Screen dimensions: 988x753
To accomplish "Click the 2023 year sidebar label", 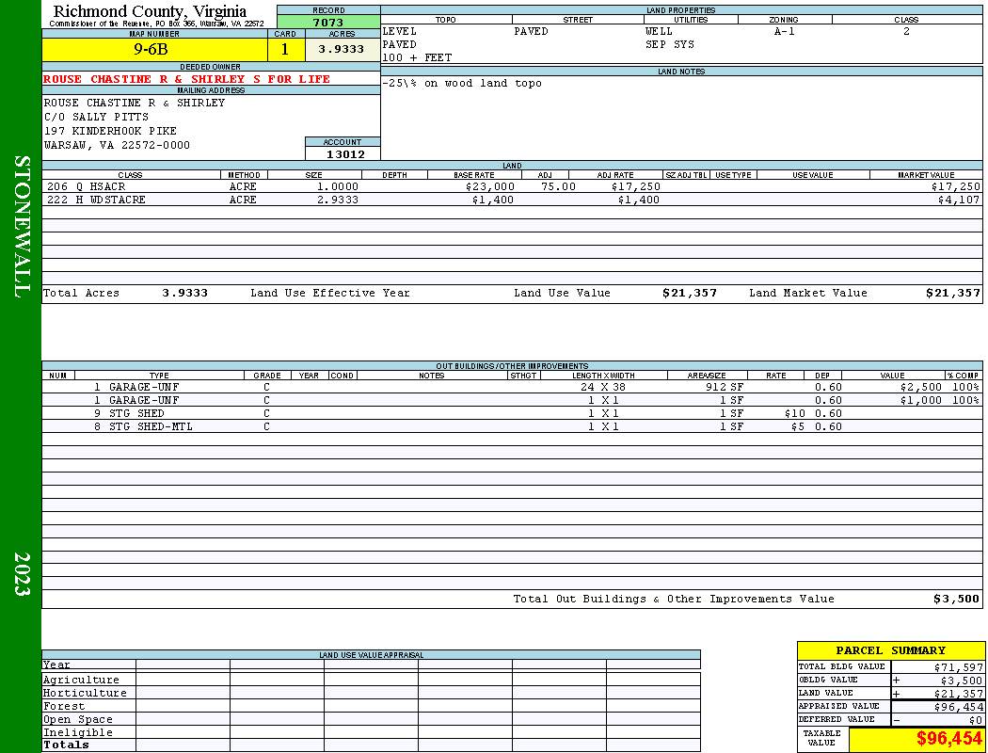I will (x=22, y=574).
